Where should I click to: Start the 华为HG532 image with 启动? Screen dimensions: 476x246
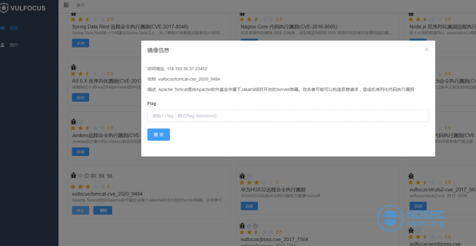coord(249,206)
